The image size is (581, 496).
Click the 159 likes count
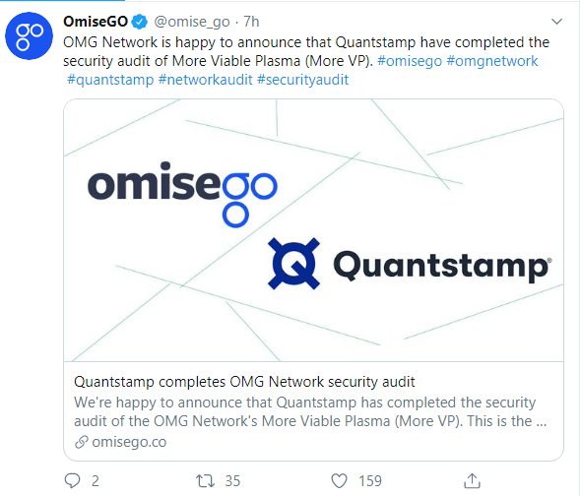(370, 481)
